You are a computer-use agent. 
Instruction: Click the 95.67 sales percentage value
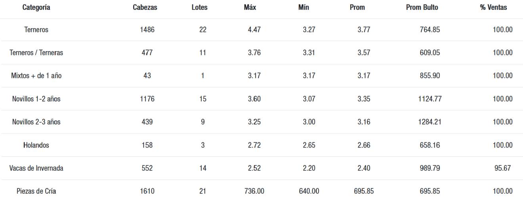point(502,168)
